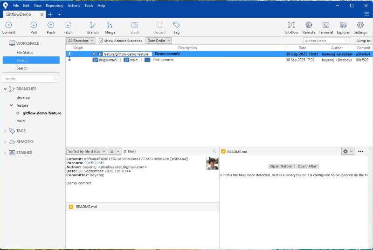Expand the REMOTES section
This screenshot has width=373, height=250.
5,142
